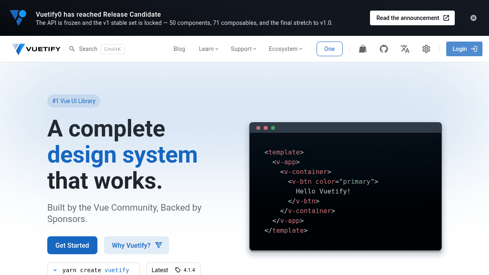Click the 'design system' heading text
This screenshot has height=275, width=489.
coord(123,155)
